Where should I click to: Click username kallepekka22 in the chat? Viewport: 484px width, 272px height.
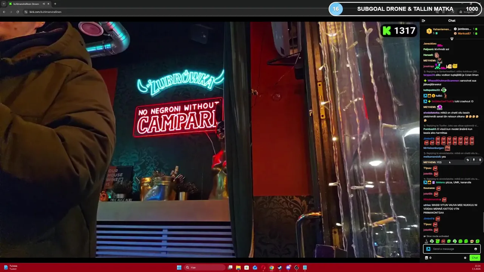pos(431,90)
